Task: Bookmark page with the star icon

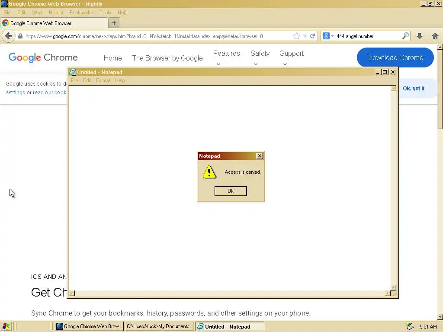Action: point(296,36)
